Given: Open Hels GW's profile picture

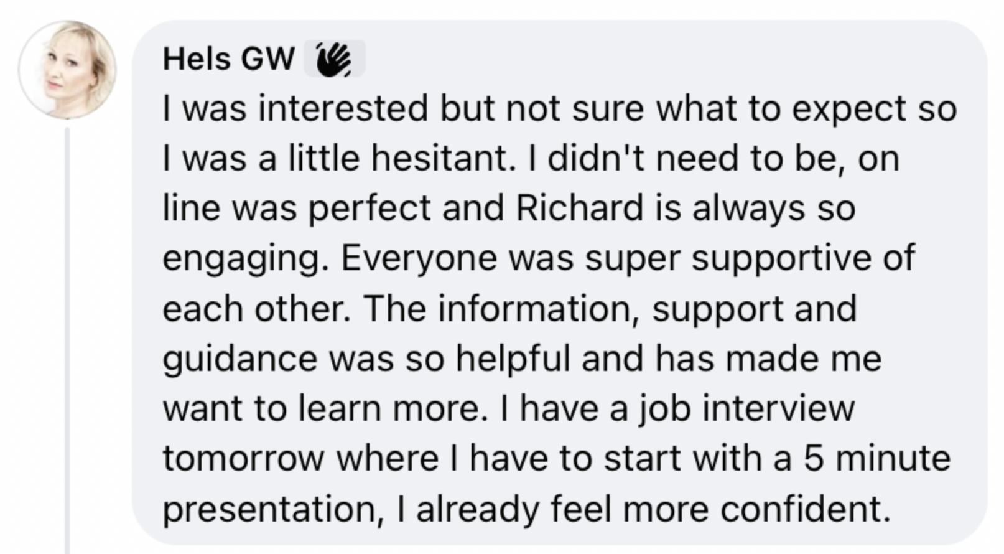Looking at the screenshot, I should pos(67,69).
